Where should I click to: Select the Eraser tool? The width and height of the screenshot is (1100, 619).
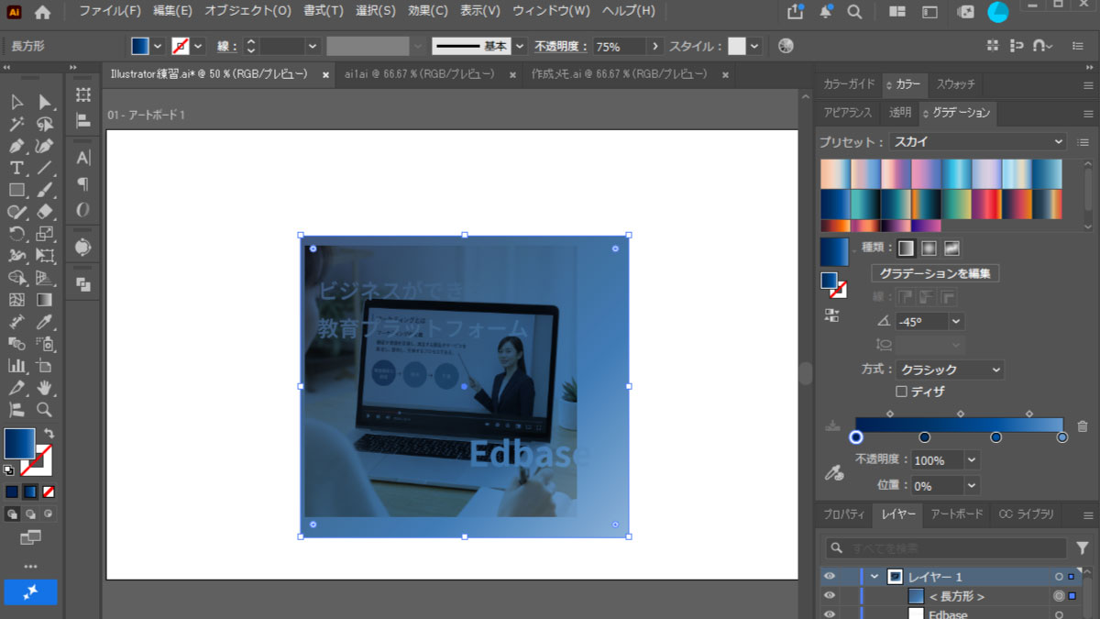(44, 212)
